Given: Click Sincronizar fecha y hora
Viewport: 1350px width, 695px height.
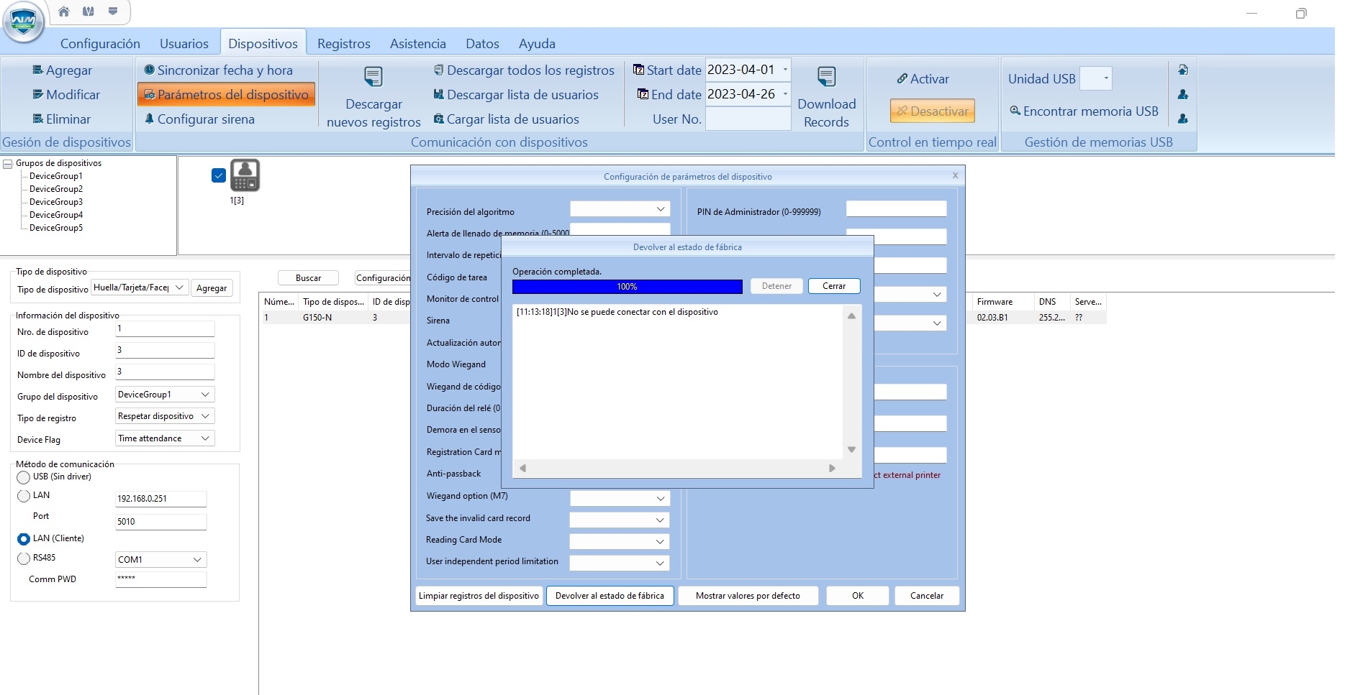Looking at the screenshot, I should point(218,70).
